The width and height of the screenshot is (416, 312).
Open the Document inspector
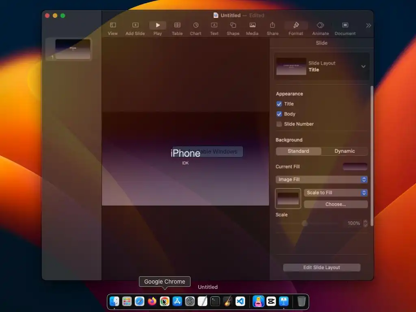click(345, 29)
